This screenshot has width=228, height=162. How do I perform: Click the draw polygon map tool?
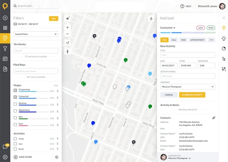coord(68,43)
